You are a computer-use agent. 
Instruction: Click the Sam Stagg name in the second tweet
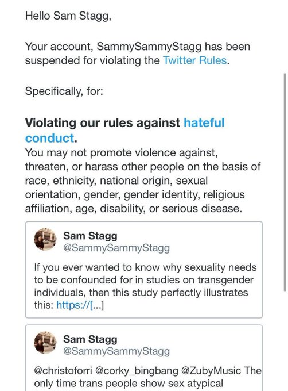point(90,339)
